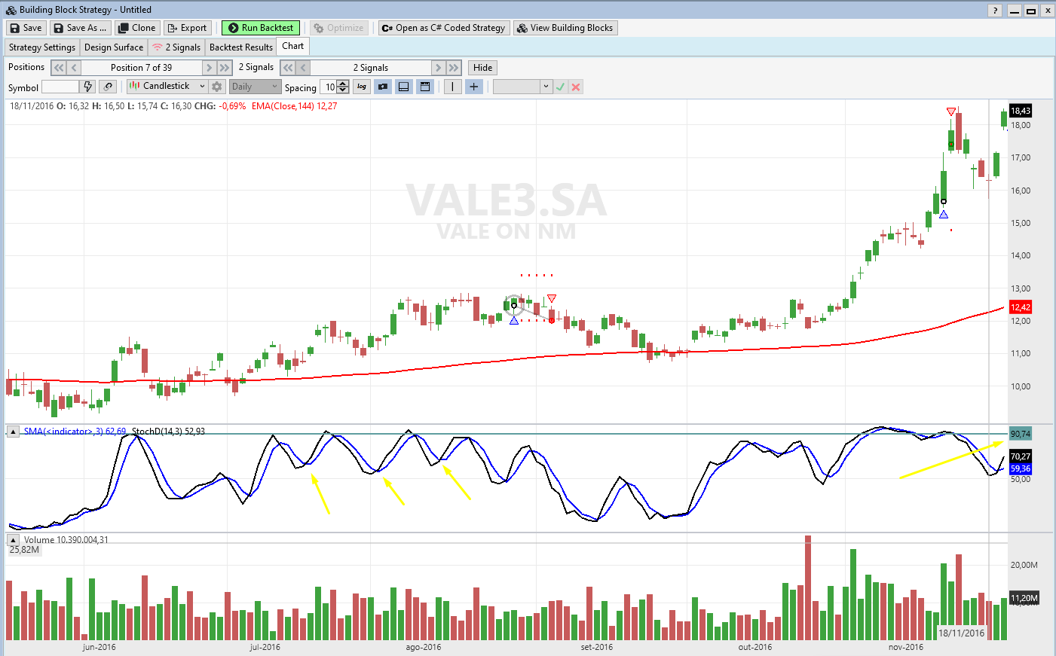Go to previous signal

[x=303, y=68]
